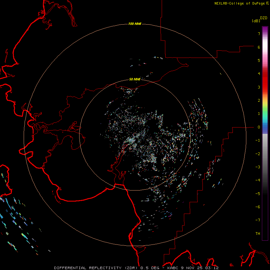The height and width of the screenshot is (270, 270).
Task: Click the 9 NOV 25 date text
Action: (192, 268)
